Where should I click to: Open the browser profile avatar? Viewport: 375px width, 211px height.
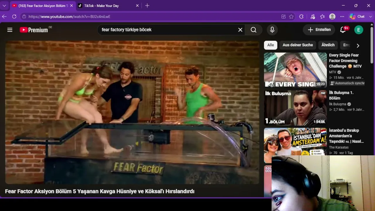tap(332, 17)
